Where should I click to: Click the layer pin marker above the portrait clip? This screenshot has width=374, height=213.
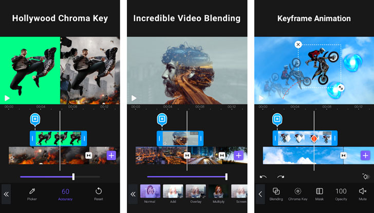click(x=162, y=119)
